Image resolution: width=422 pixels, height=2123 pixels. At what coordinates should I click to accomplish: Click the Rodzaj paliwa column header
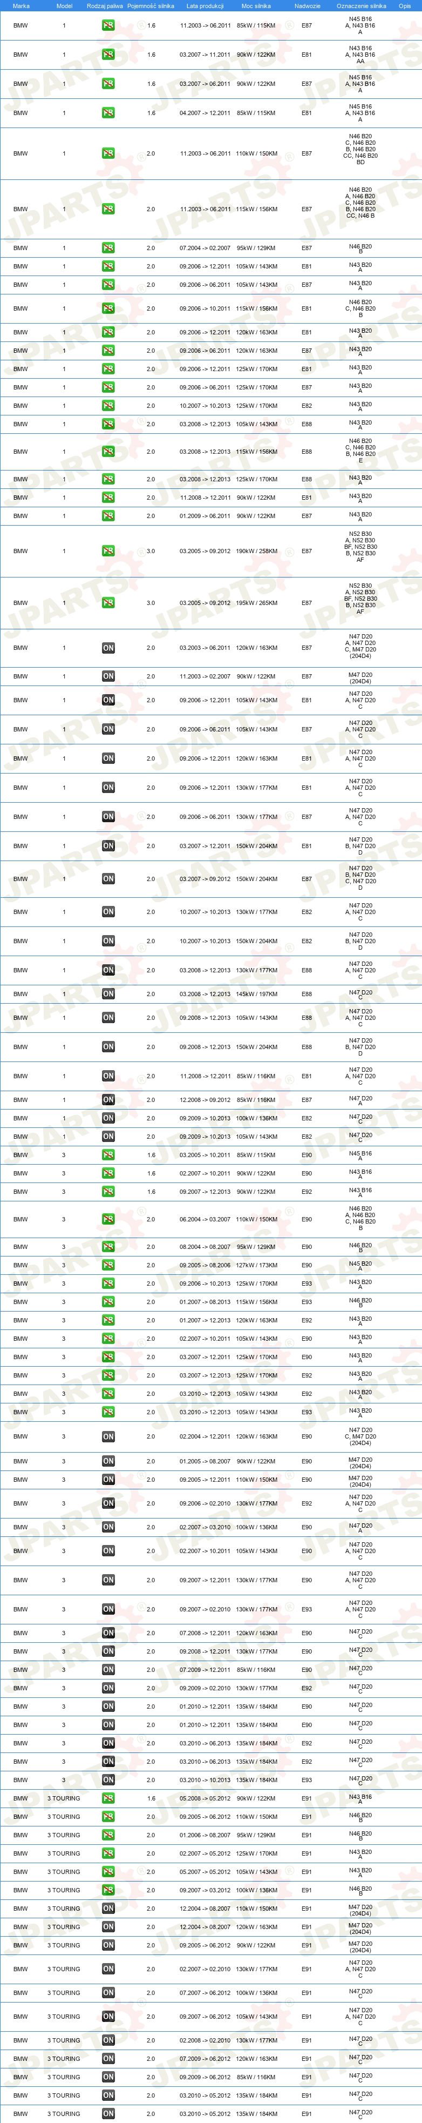click(105, 6)
